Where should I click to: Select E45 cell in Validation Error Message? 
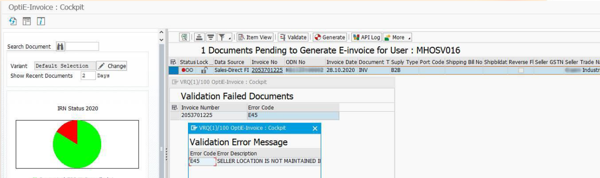(202, 161)
